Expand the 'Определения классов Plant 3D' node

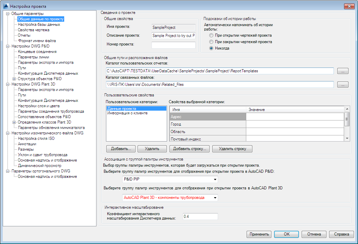coord(14,122)
